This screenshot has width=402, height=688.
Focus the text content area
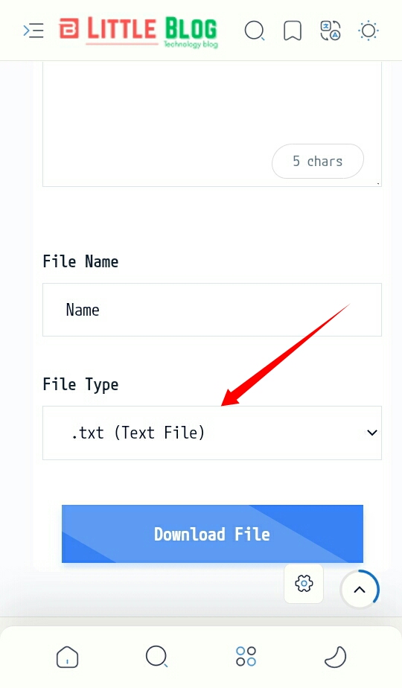(x=212, y=124)
